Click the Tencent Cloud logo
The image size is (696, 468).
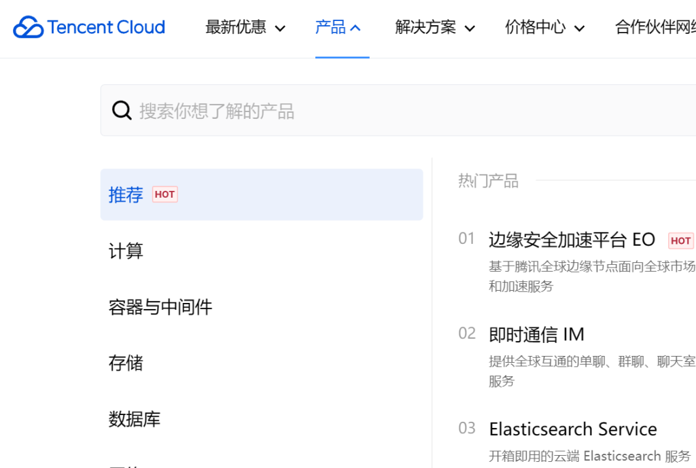click(89, 27)
